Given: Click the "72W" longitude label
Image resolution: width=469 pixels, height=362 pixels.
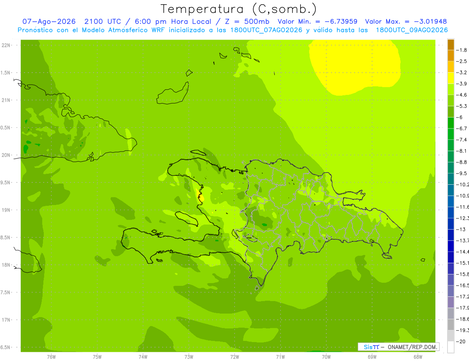Looking at the screenshot, I should click(x=234, y=357).
